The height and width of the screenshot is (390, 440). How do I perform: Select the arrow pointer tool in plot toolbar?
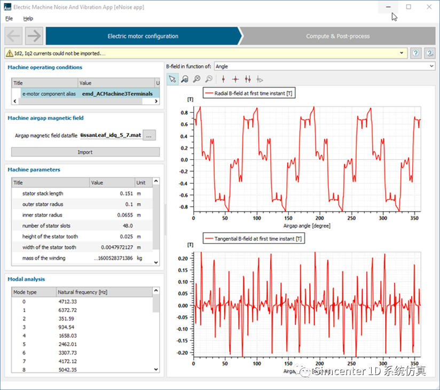pyautogui.click(x=172, y=79)
